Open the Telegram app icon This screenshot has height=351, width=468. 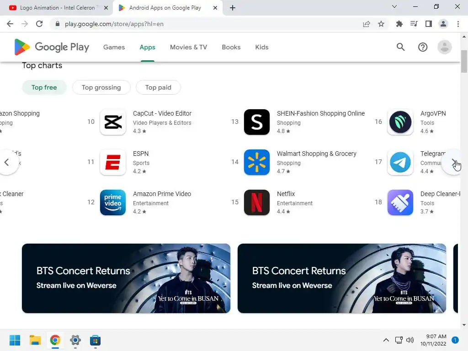pos(400,162)
